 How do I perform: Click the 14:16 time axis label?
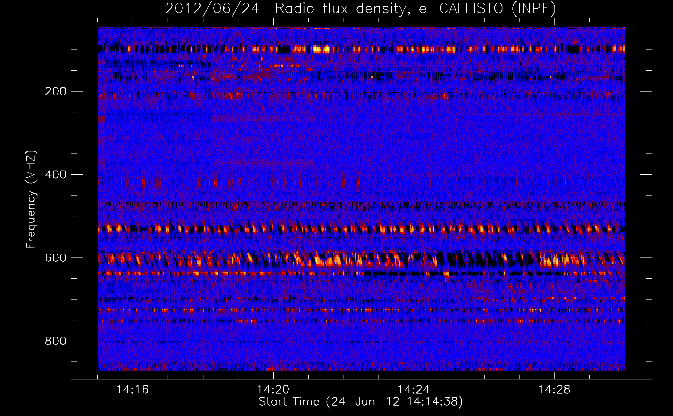click(x=132, y=390)
